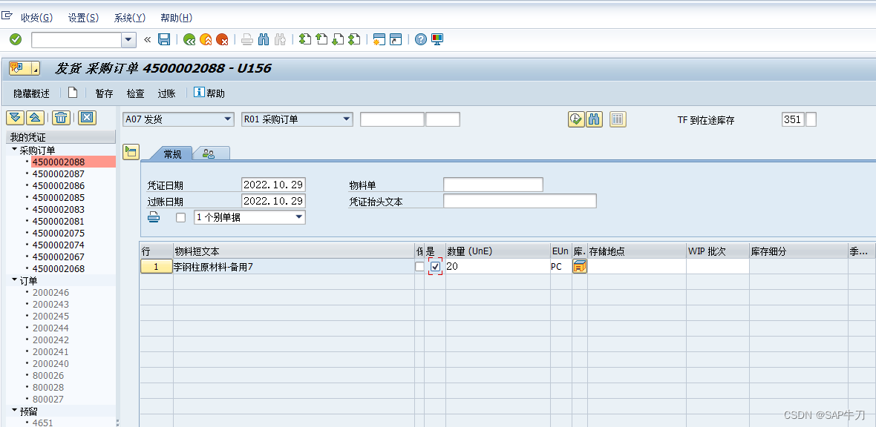Screen dimensions: 876x427
Task: Toggle the unchecked checkbox in row 1
Action: click(x=419, y=267)
